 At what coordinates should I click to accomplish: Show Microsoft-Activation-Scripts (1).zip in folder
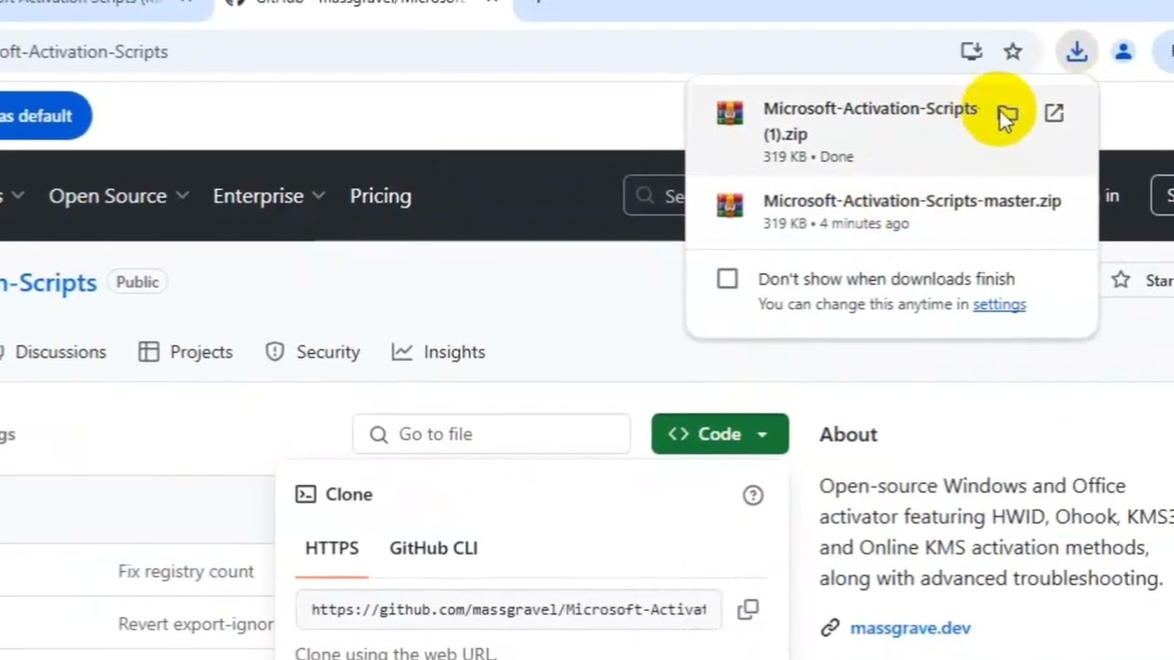pos(1007,115)
